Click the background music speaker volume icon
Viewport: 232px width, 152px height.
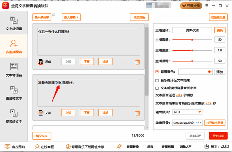pyautogui.click(x=210, y=72)
